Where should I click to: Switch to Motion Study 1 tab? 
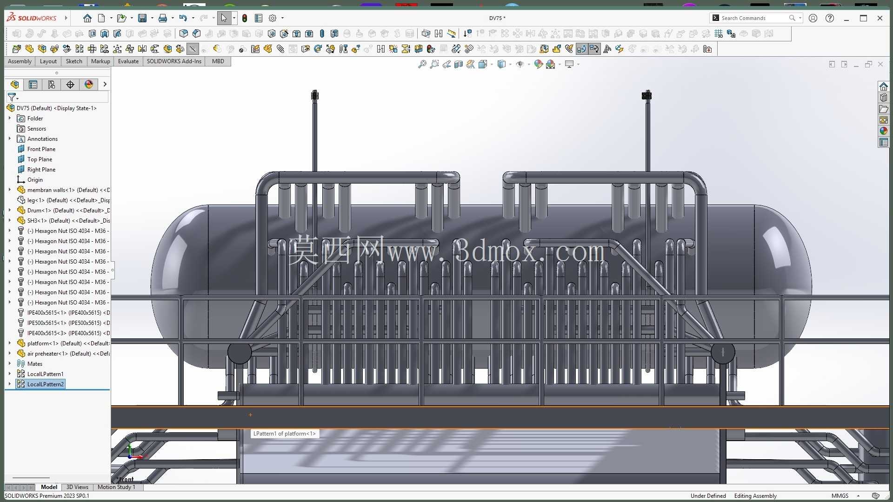tap(116, 487)
